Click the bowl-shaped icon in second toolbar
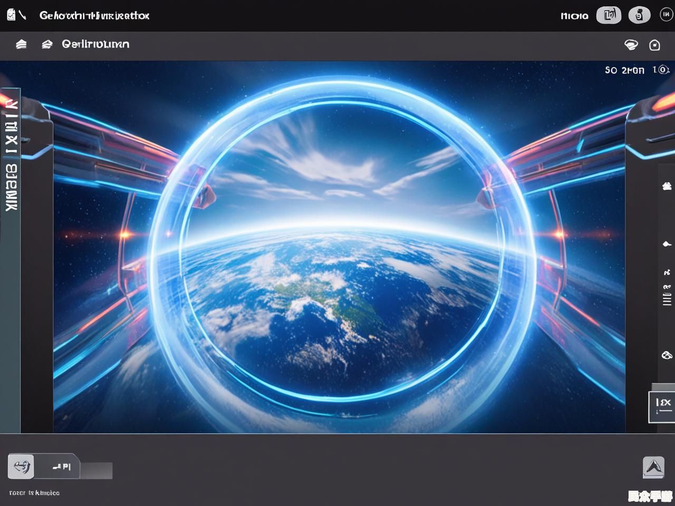Viewport: 675px width, 506px height. pyautogui.click(x=631, y=45)
